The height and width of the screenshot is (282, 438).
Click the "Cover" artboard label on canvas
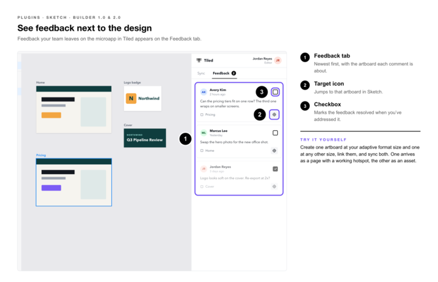tap(128, 125)
